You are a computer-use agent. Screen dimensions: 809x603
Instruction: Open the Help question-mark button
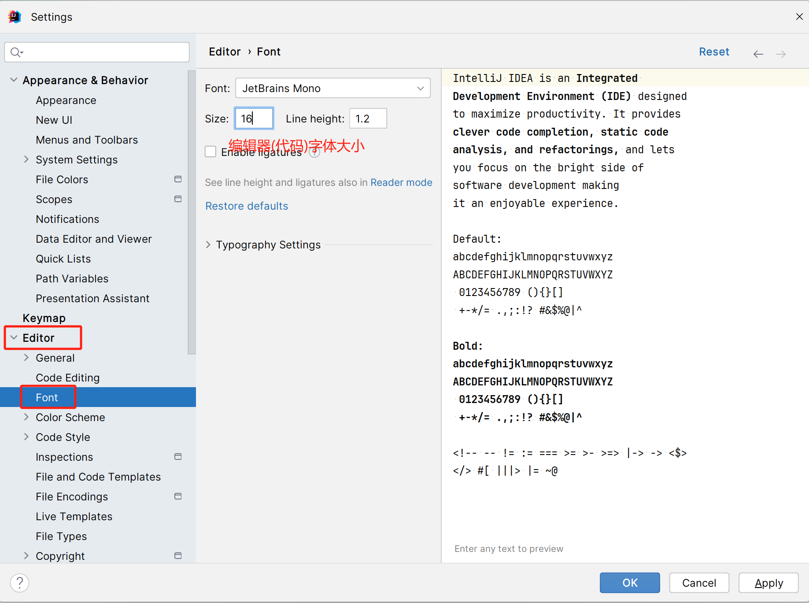pyautogui.click(x=20, y=583)
